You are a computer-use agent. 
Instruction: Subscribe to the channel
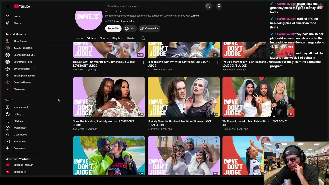(x=113, y=29)
